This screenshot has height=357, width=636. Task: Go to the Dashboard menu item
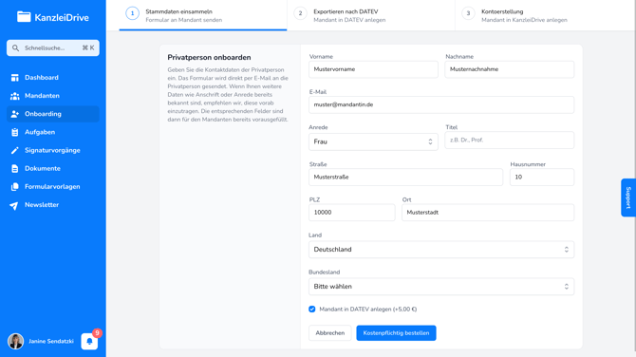tap(53, 78)
